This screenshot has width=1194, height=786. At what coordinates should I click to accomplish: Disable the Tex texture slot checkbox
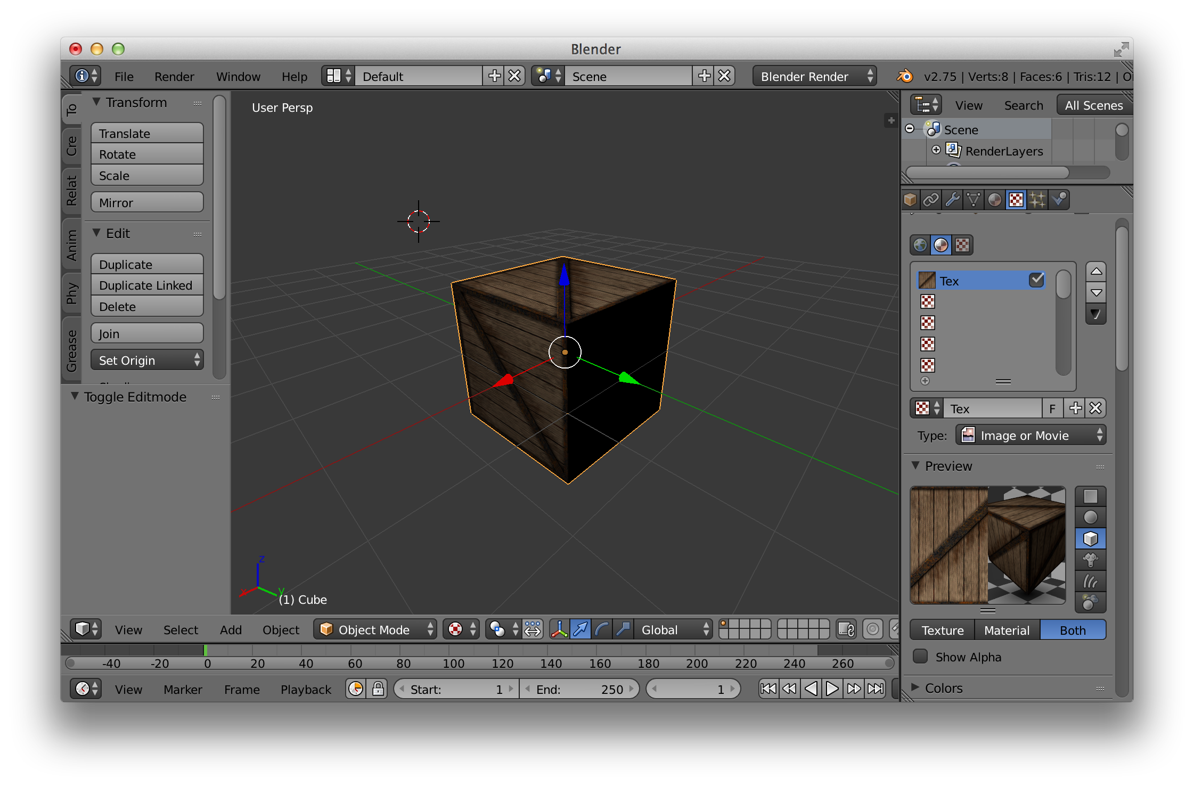(1036, 280)
